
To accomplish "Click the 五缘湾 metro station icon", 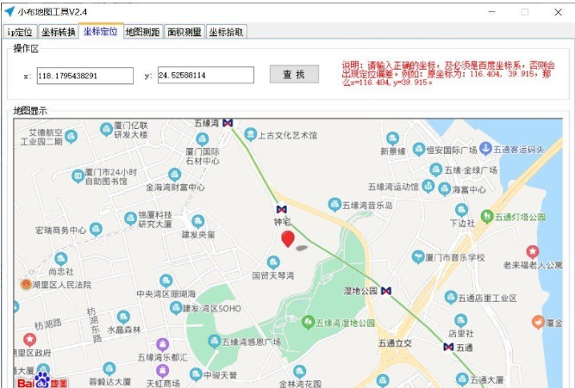I will (x=228, y=123).
